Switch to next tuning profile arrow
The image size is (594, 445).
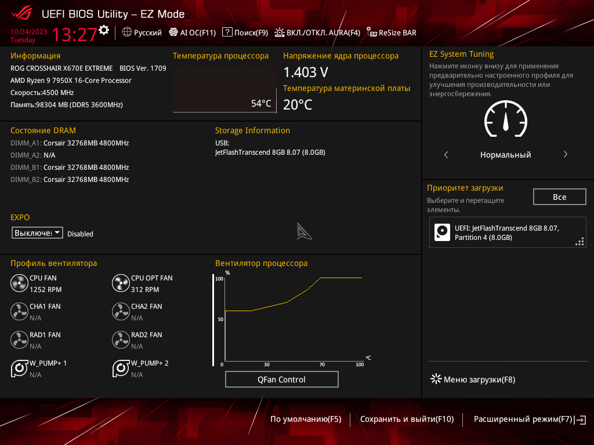coord(565,154)
